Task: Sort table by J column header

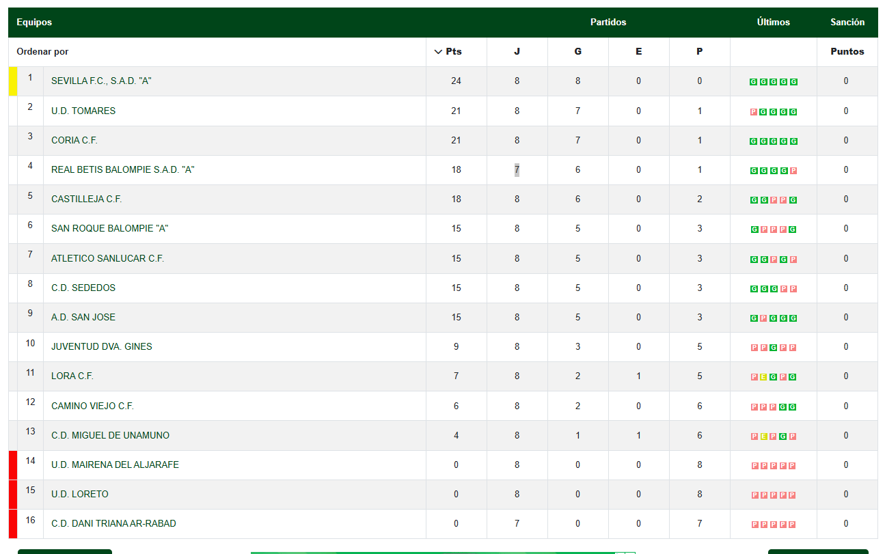Action: [517, 51]
